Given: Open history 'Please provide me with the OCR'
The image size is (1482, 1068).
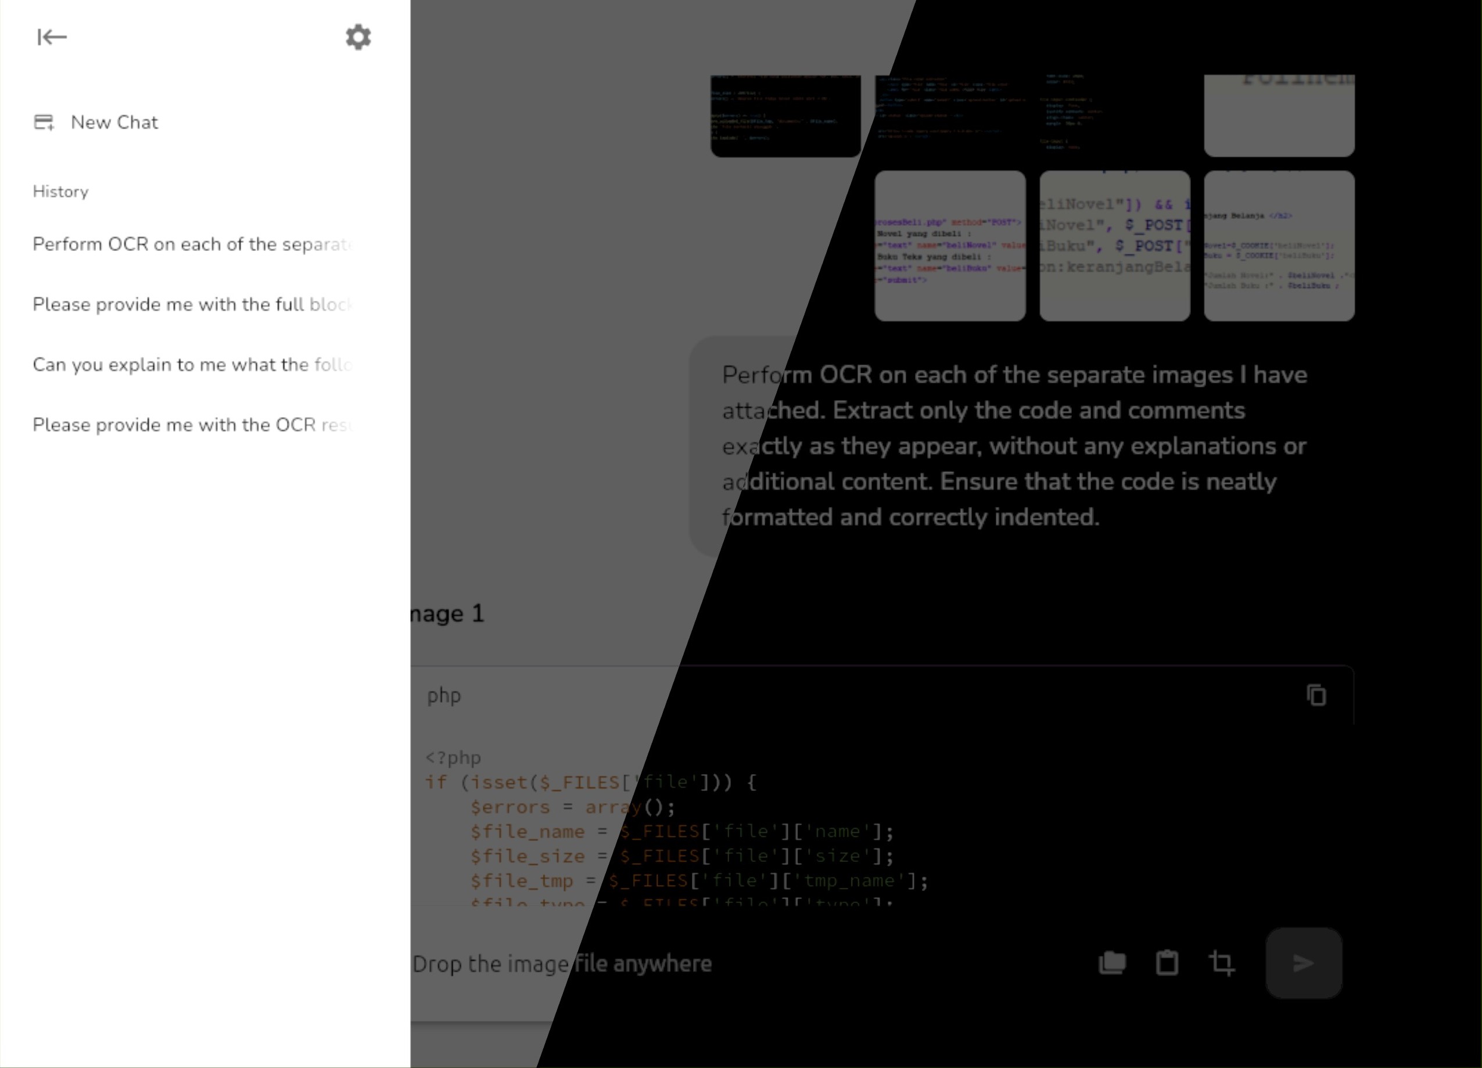Looking at the screenshot, I should point(193,425).
